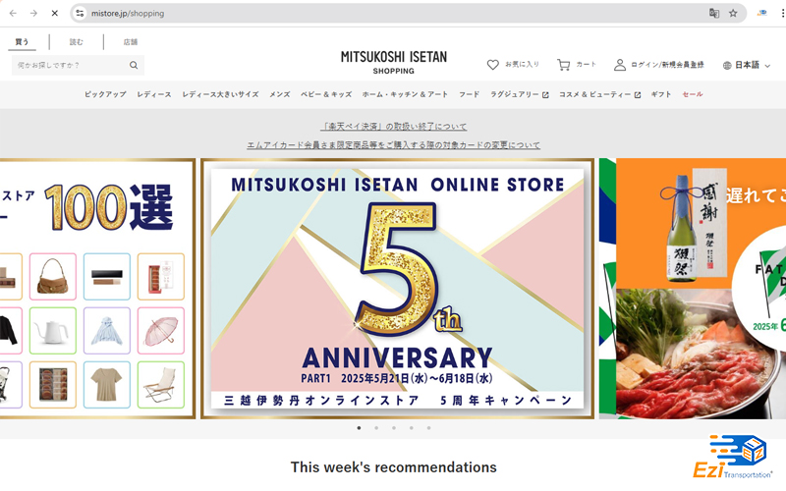The image size is (786, 491).
Task: Open ホーム・キッチン&アート menu
Action: pyautogui.click(x=405, y=94)
